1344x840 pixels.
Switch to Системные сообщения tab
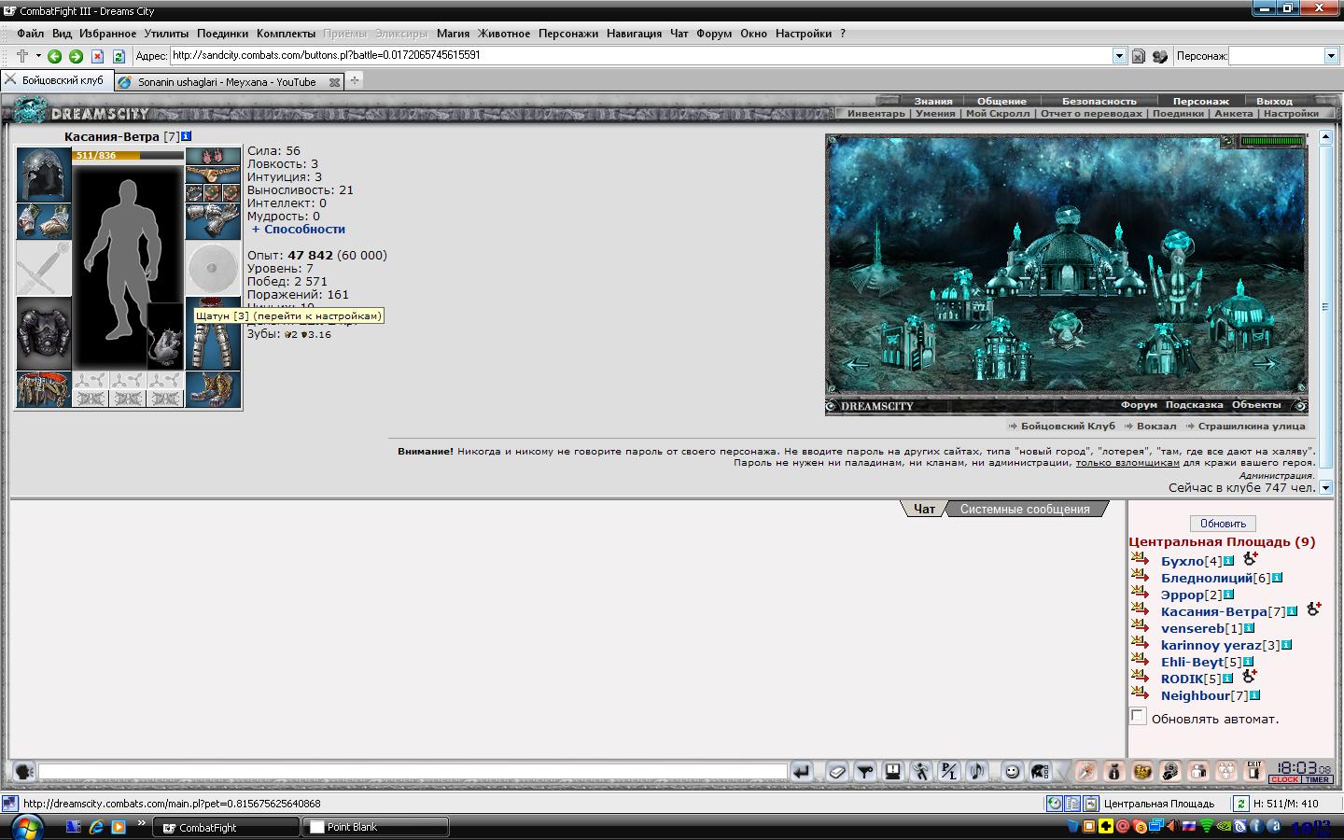pyautogui.click(x=1025, y=510)
